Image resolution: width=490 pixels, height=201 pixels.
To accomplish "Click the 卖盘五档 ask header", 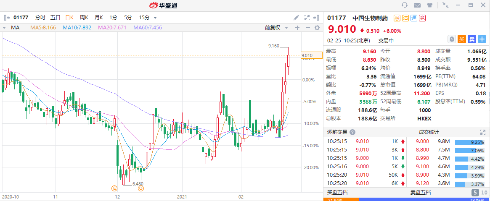I will point(421,192).
